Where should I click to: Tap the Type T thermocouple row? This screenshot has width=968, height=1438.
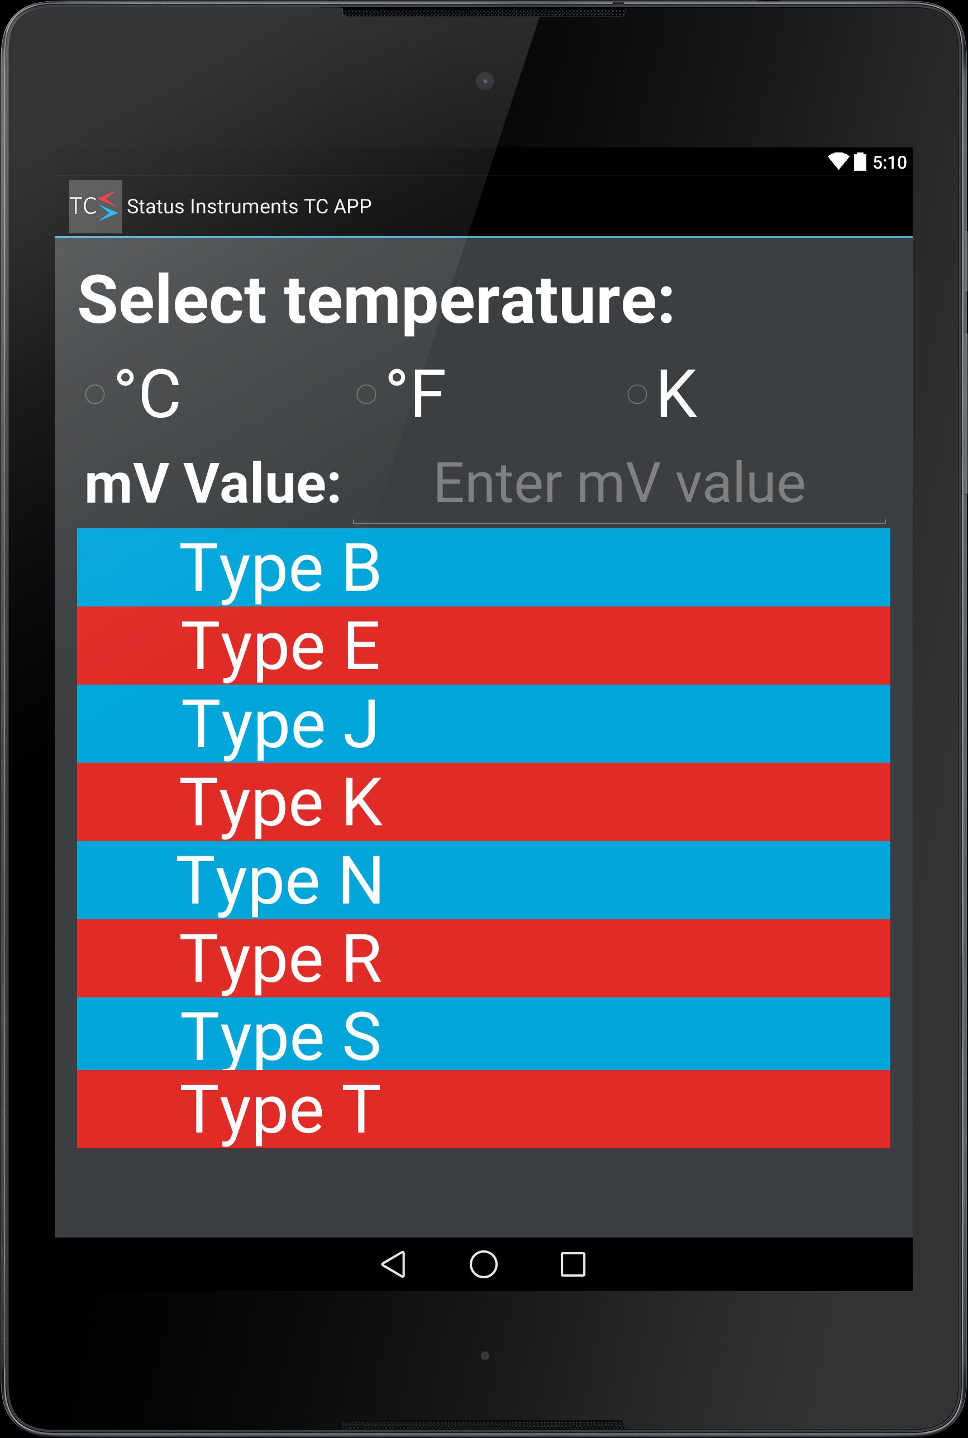[x=483, y=1109]
